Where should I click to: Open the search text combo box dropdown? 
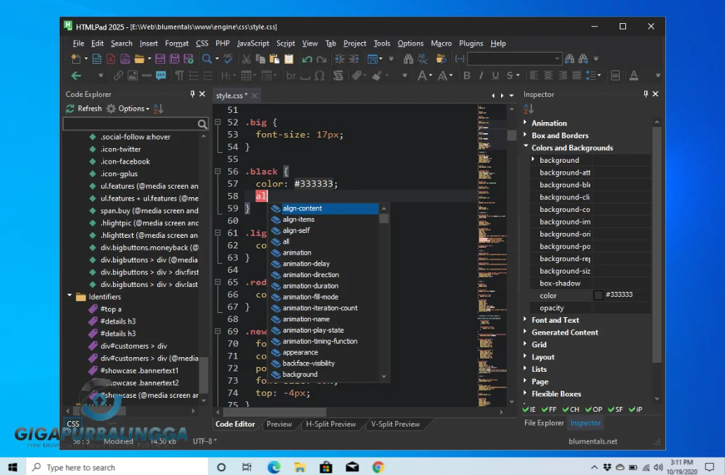point(557,59)
